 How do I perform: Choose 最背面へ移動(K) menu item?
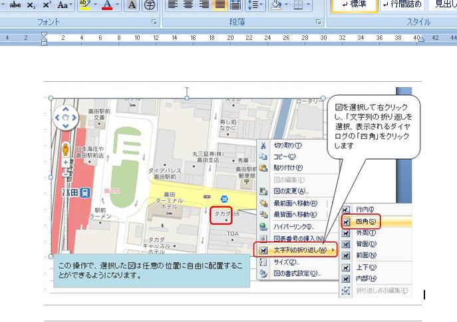point(297,214)
